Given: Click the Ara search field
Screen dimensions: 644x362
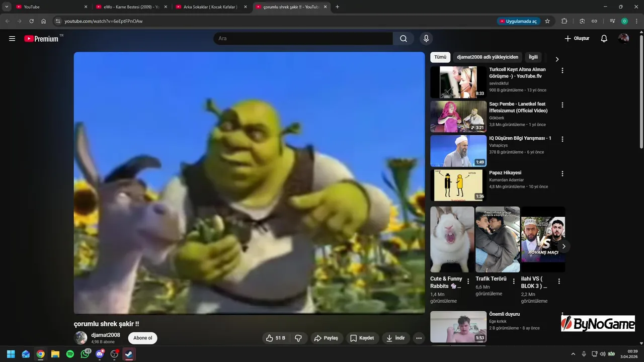Looking at the screenshot, I should (x=303, y=39).
